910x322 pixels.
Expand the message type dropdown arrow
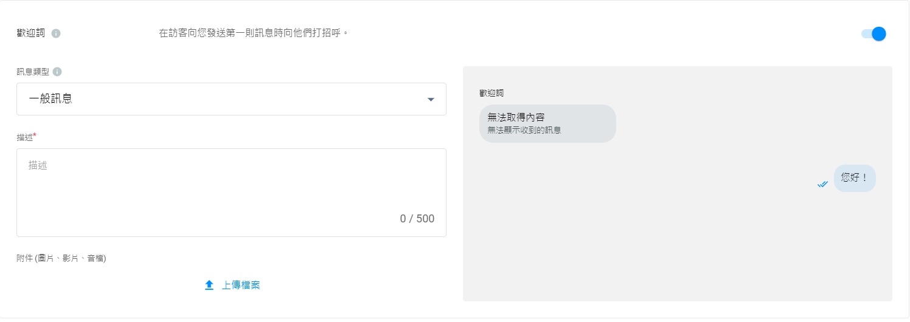coord(431,99)
